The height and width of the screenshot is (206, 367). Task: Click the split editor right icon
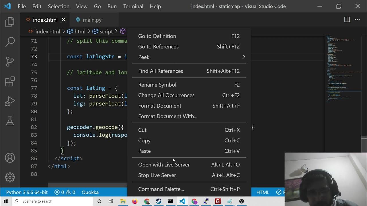point(347,20)
